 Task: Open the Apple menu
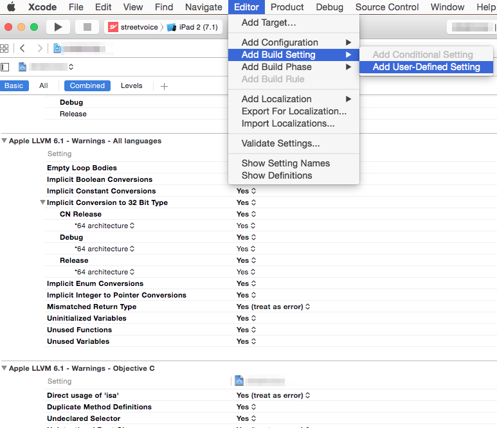11,7
